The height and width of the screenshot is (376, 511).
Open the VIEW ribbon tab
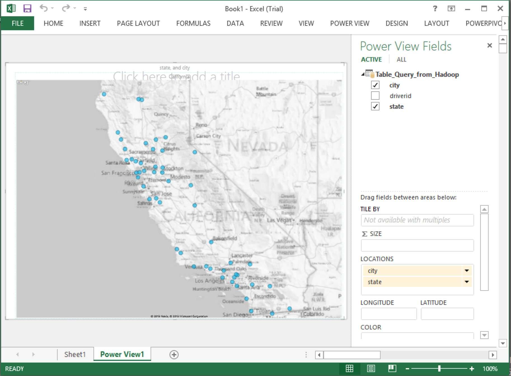(x=306, y=23)
